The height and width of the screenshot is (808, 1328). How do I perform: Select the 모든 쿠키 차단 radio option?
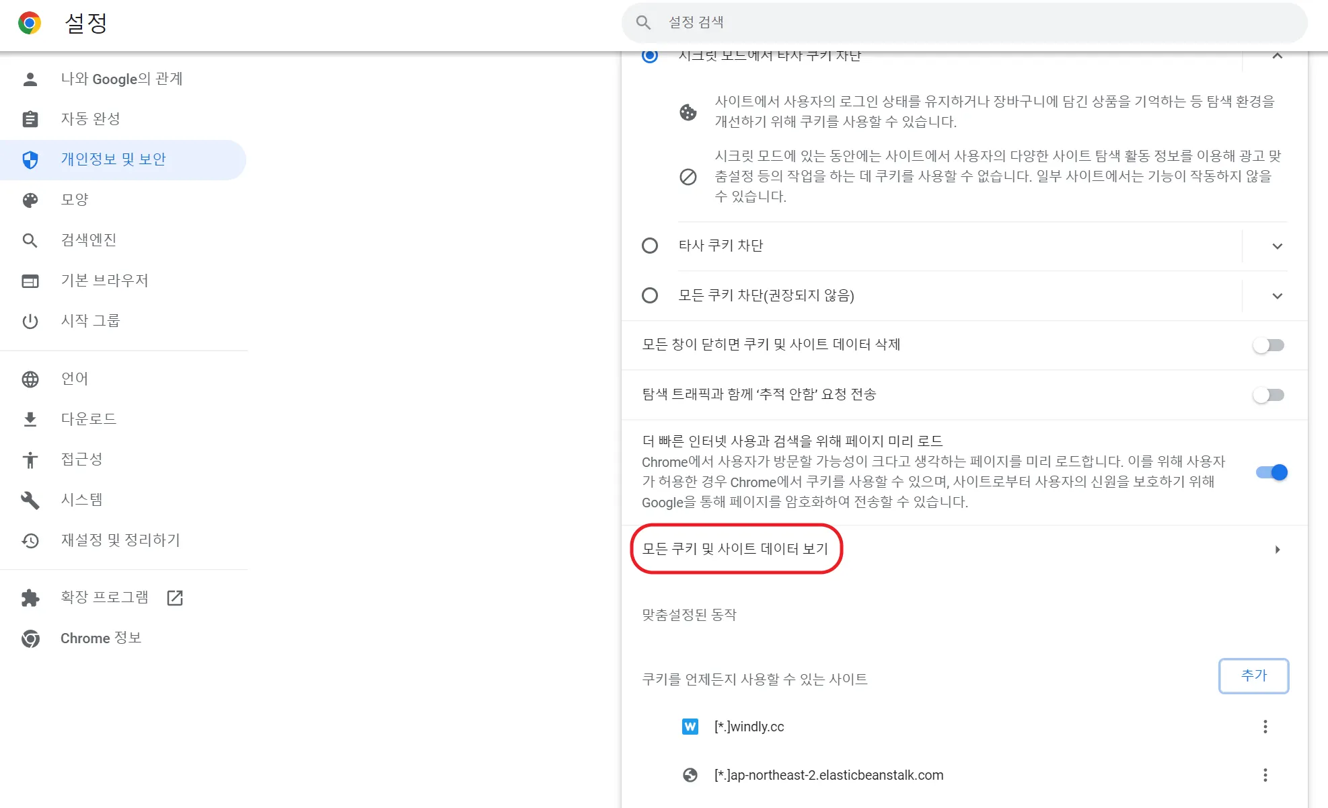tap(649, 295)
